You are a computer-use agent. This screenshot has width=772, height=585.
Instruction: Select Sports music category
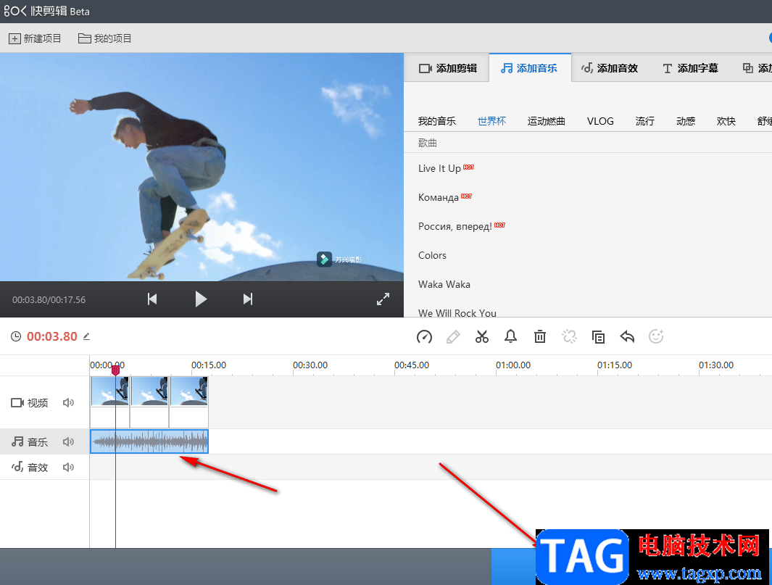(x=546, y=121)
